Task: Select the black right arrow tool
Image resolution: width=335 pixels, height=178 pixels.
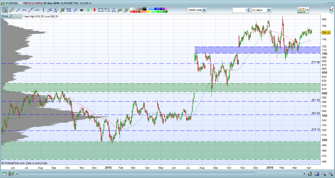Action: pos(81,10)
